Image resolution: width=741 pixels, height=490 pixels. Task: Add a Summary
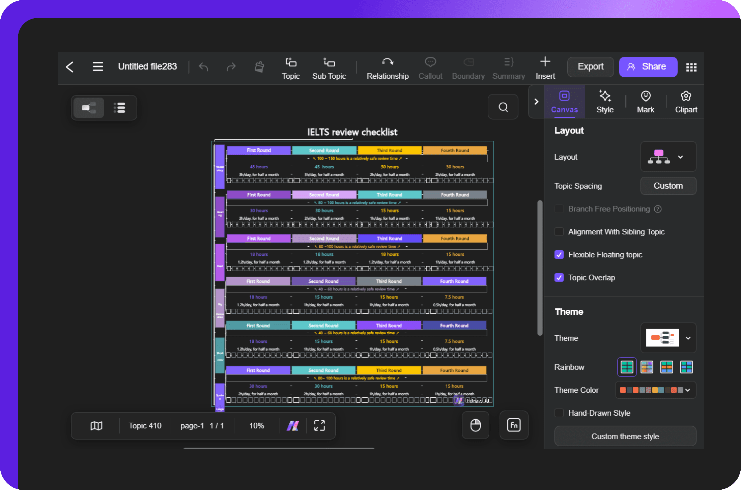(509, 69)
